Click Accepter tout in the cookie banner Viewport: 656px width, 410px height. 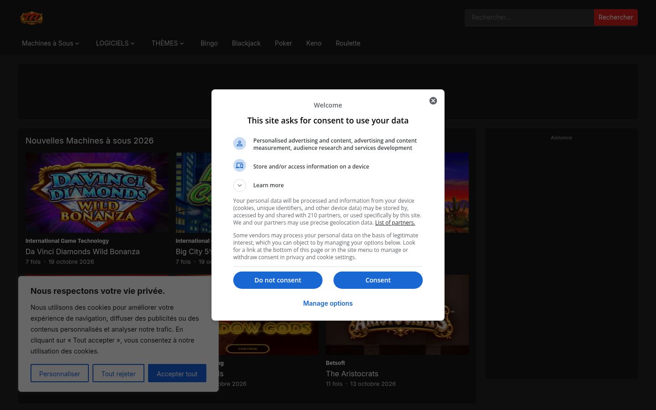click(177, 374)
